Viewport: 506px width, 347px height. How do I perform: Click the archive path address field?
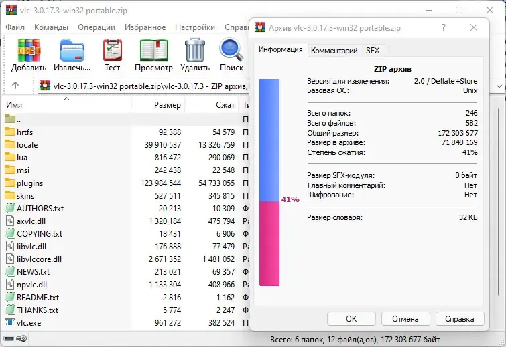[143, 86]
